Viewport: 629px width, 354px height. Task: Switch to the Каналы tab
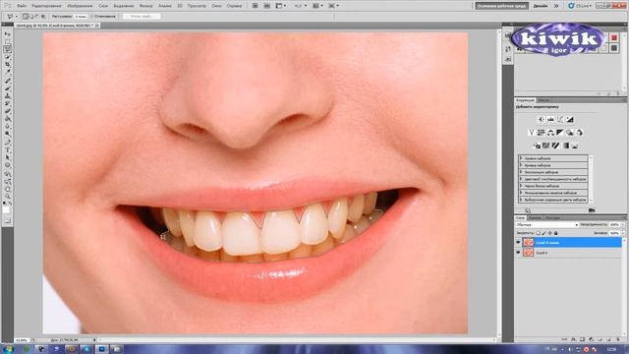pyautogui.click(x=535, y=218)
